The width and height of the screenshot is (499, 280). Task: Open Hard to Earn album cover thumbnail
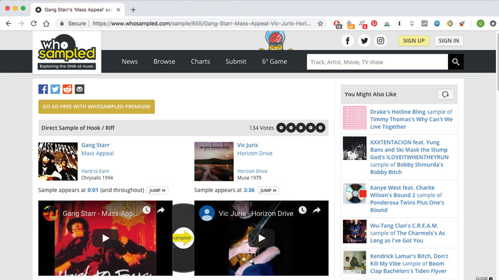[x=58, y=161]
